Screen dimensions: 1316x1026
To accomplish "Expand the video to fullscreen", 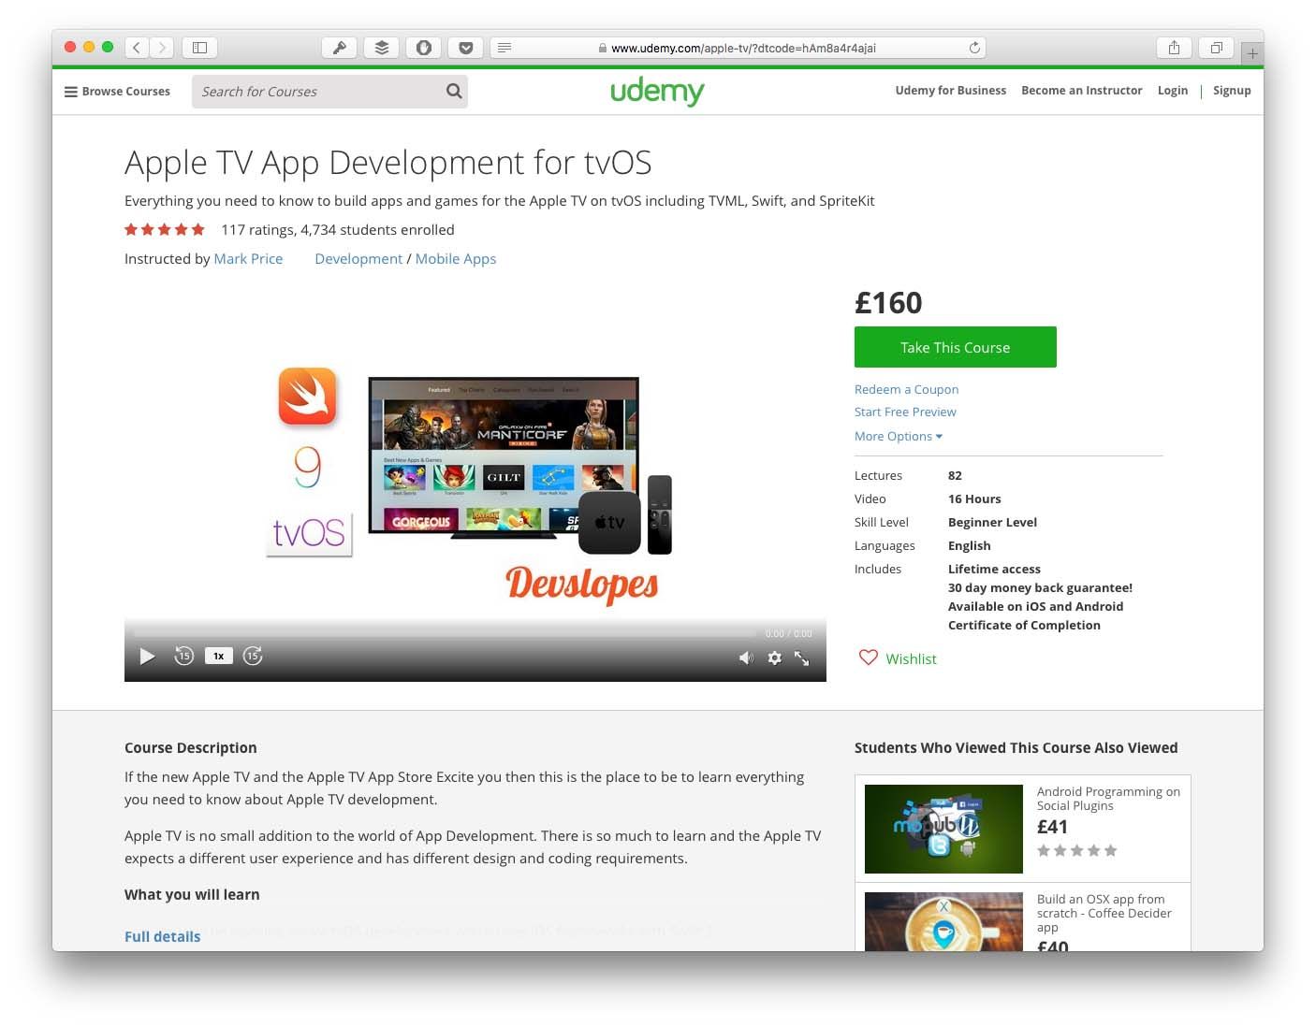I will [802, 658].
